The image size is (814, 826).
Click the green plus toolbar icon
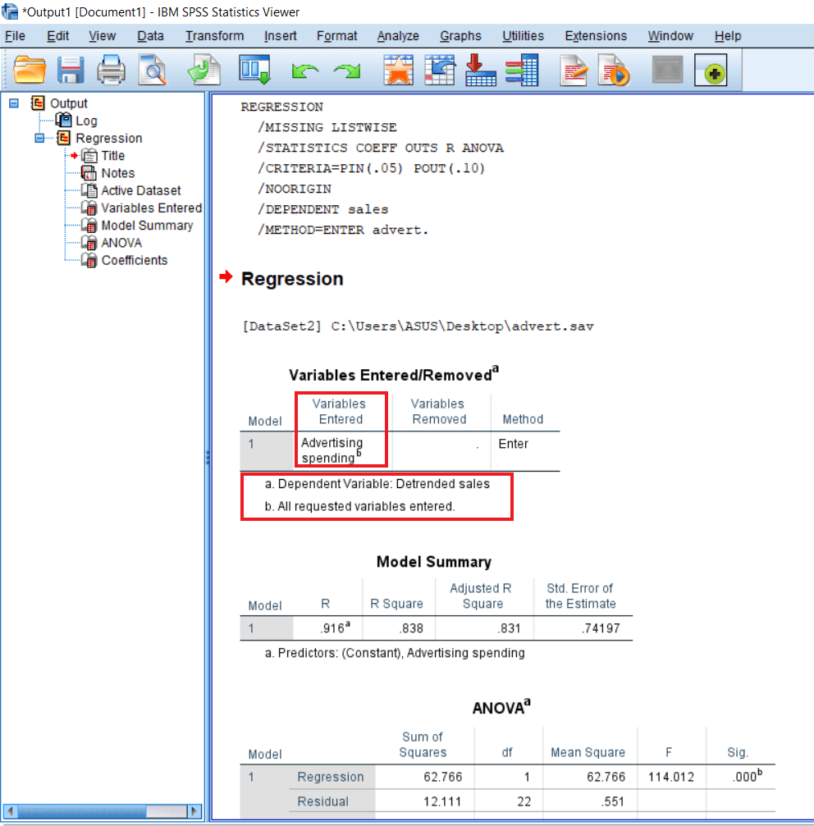[711, 70]
